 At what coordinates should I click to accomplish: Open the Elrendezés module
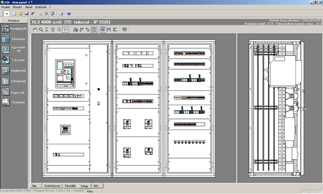pyautogui.click(x=14, y=39)
